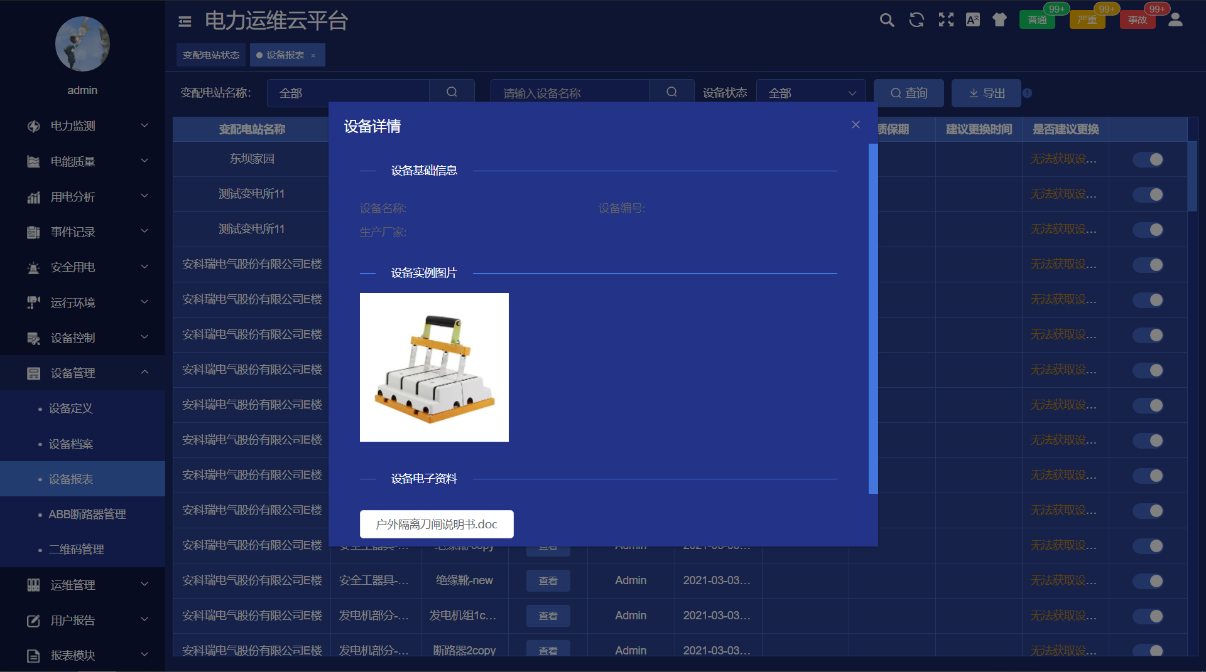Click the device example image thumbnail
Screen dimensions: 1206x672
tap(434, 367)
